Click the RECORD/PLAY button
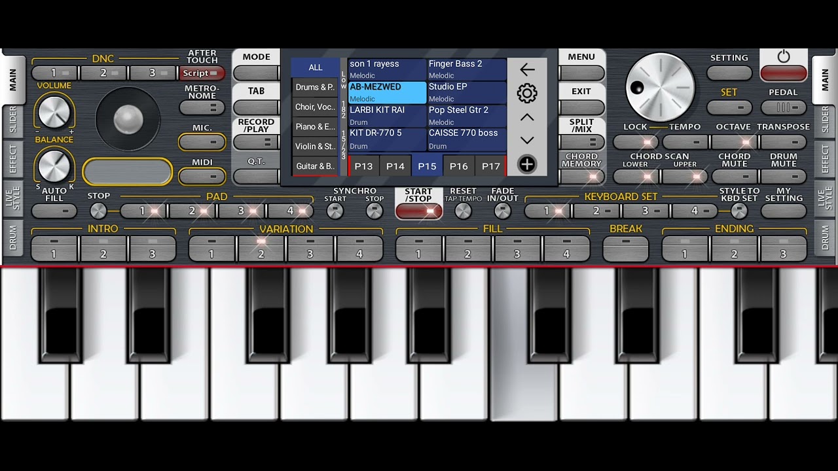 coord(256,142)
